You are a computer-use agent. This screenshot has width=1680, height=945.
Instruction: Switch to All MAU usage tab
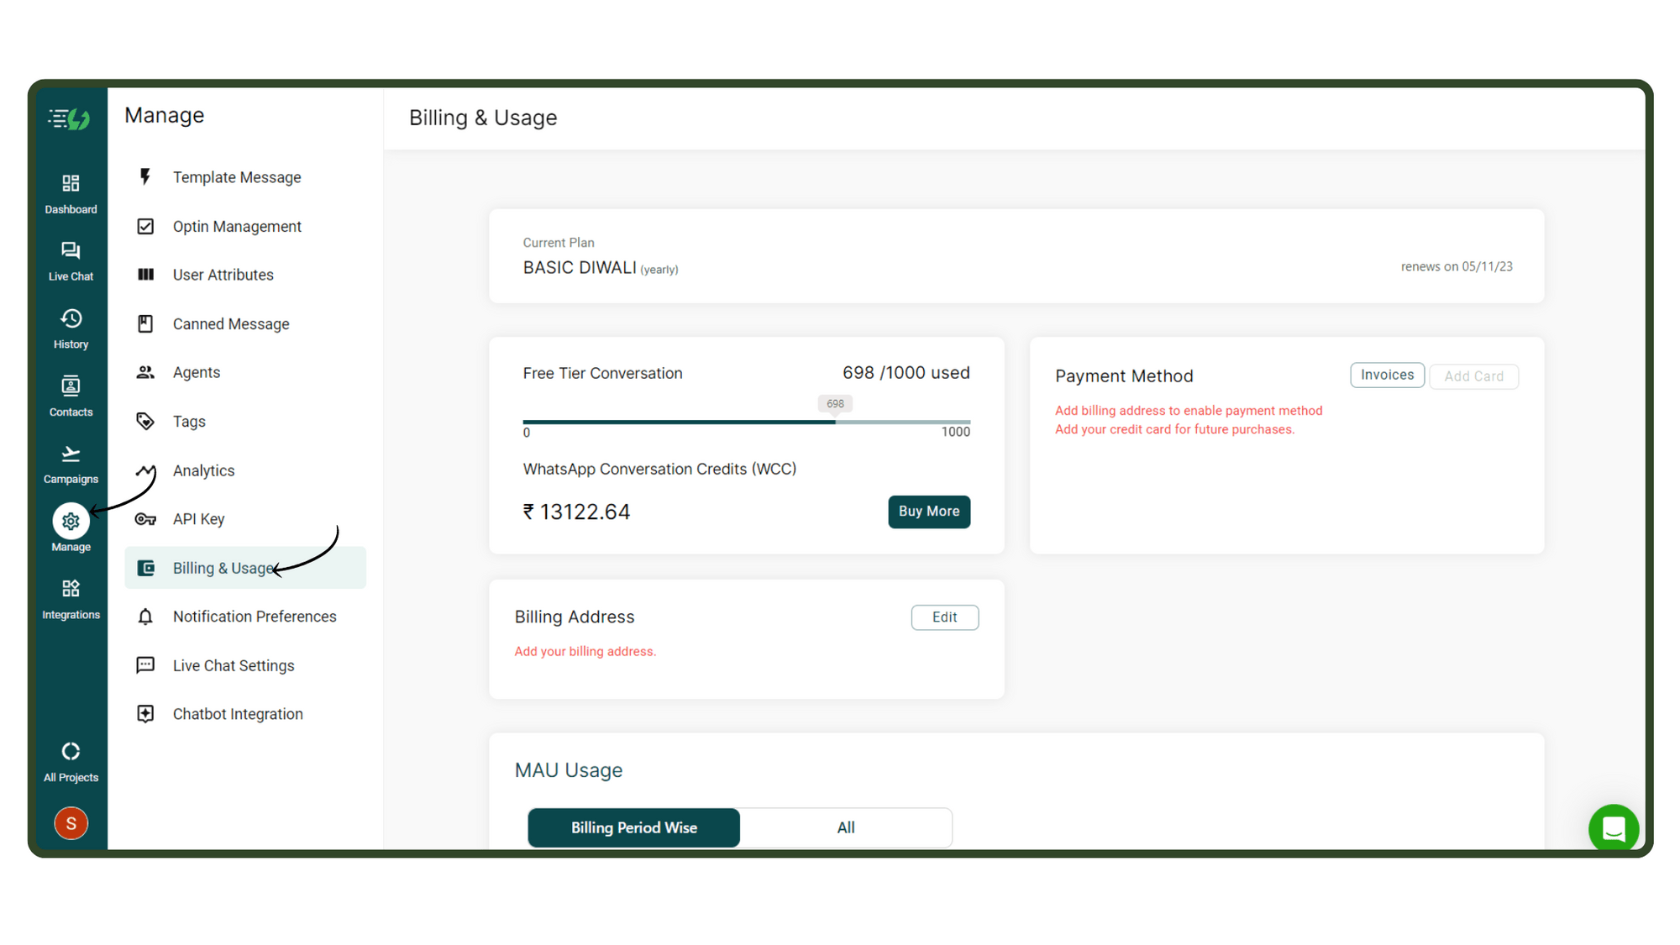(846, 827)
